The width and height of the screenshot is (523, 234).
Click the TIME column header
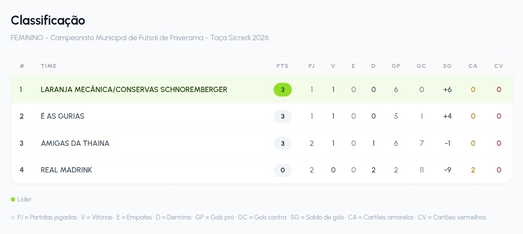[x=49, y=66]
